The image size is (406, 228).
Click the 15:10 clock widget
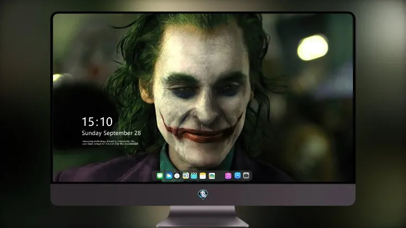point(97,122)
